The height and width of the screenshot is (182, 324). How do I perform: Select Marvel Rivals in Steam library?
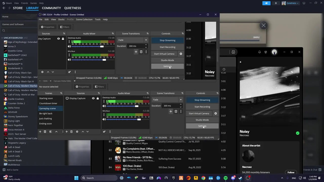[x=19, y=160]
